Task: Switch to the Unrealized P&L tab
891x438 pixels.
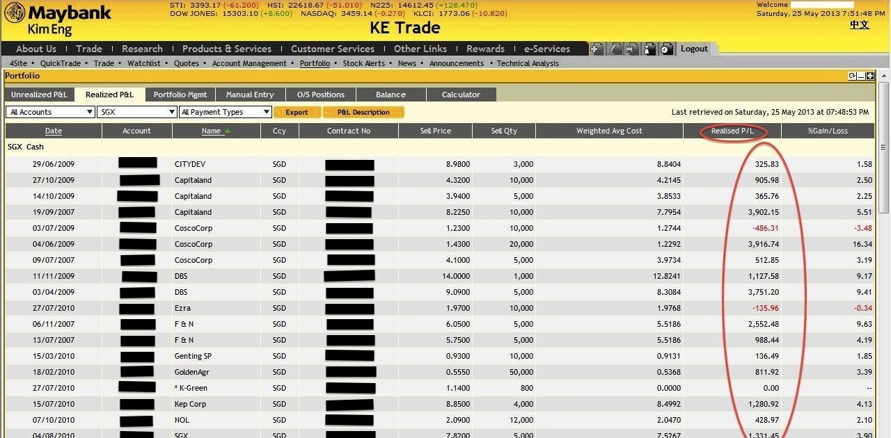Action: [39, 95]
